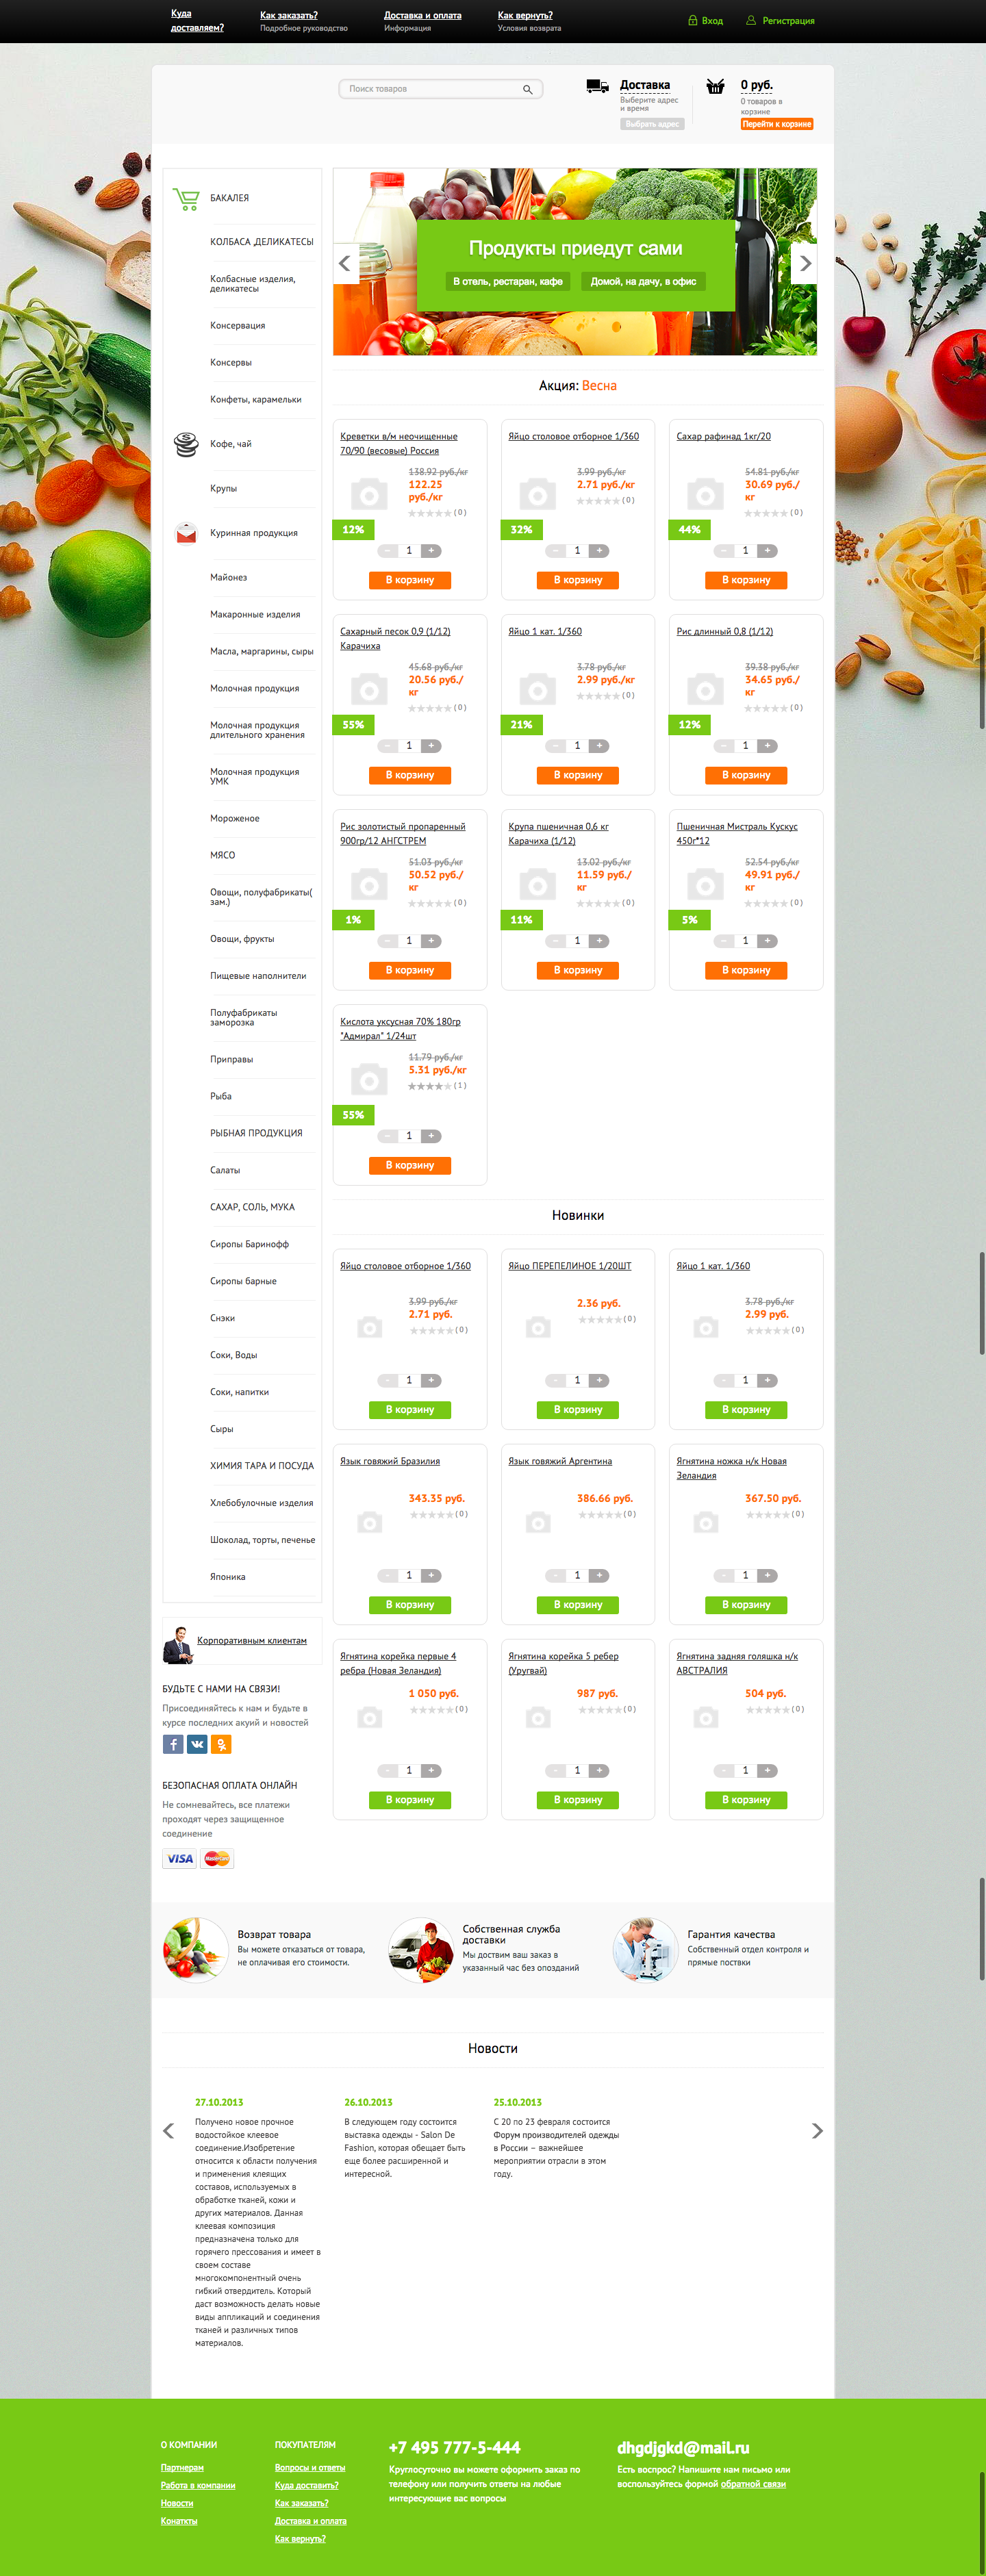Click the MasterCard payment icon

pyautogui.click(x=217, y=1859)
